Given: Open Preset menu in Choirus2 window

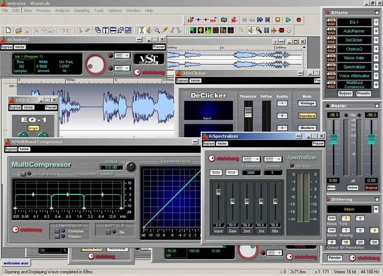Looking at the screenshot, I should click(x=159, y=47).
